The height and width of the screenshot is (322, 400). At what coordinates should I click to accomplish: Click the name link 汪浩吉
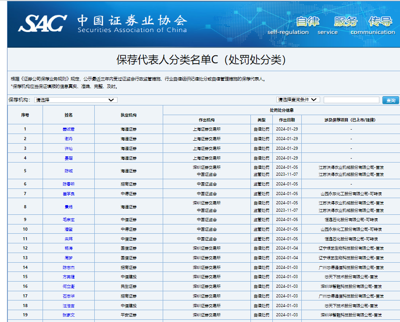[68, 306]
